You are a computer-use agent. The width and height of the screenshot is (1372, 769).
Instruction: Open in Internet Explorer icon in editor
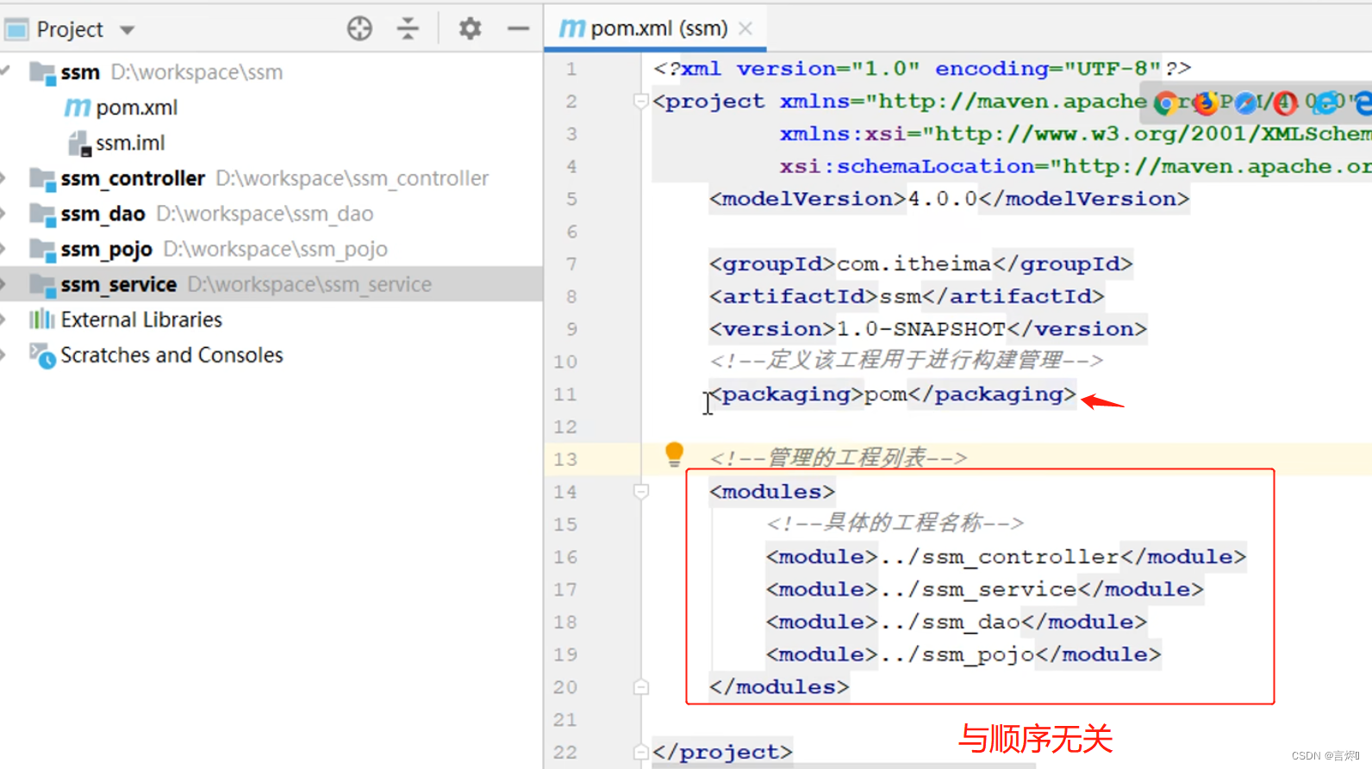[1327, 103]
